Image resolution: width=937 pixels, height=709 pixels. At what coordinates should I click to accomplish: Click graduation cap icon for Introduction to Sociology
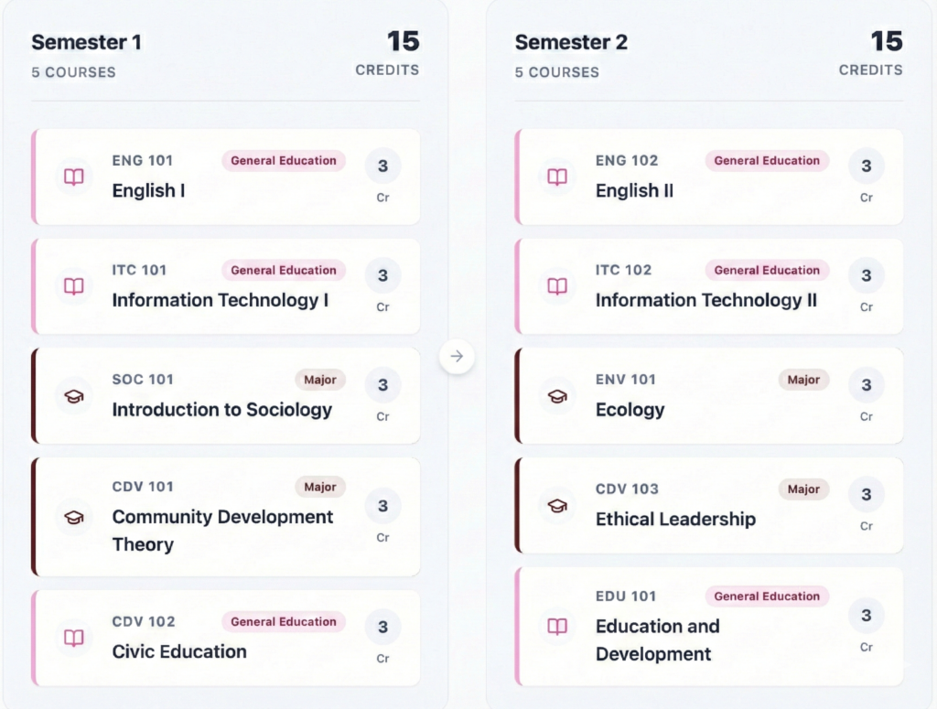click(74, 396)
